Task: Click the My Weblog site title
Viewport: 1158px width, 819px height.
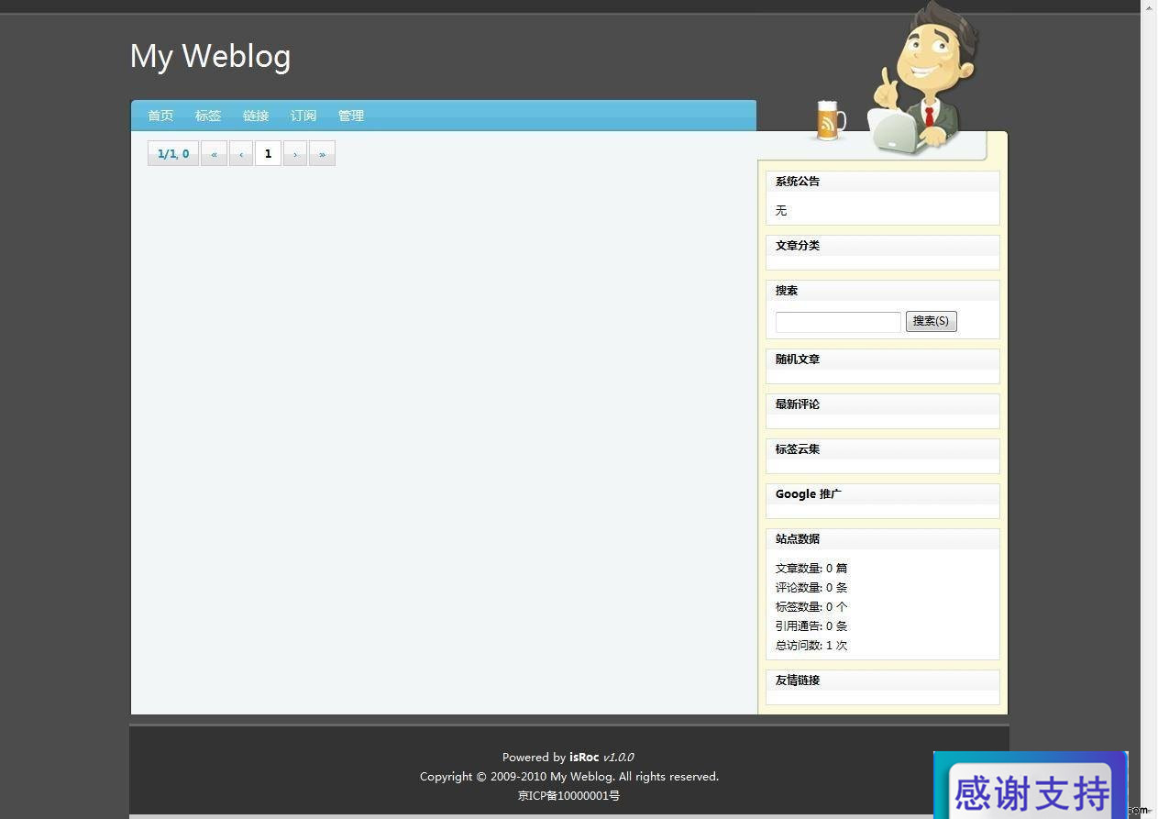Action: pos(210,56)
